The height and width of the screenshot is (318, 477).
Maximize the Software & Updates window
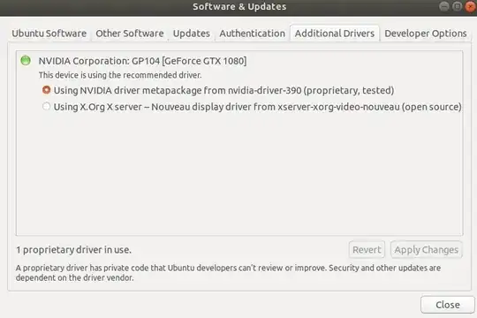click(457, 6)
